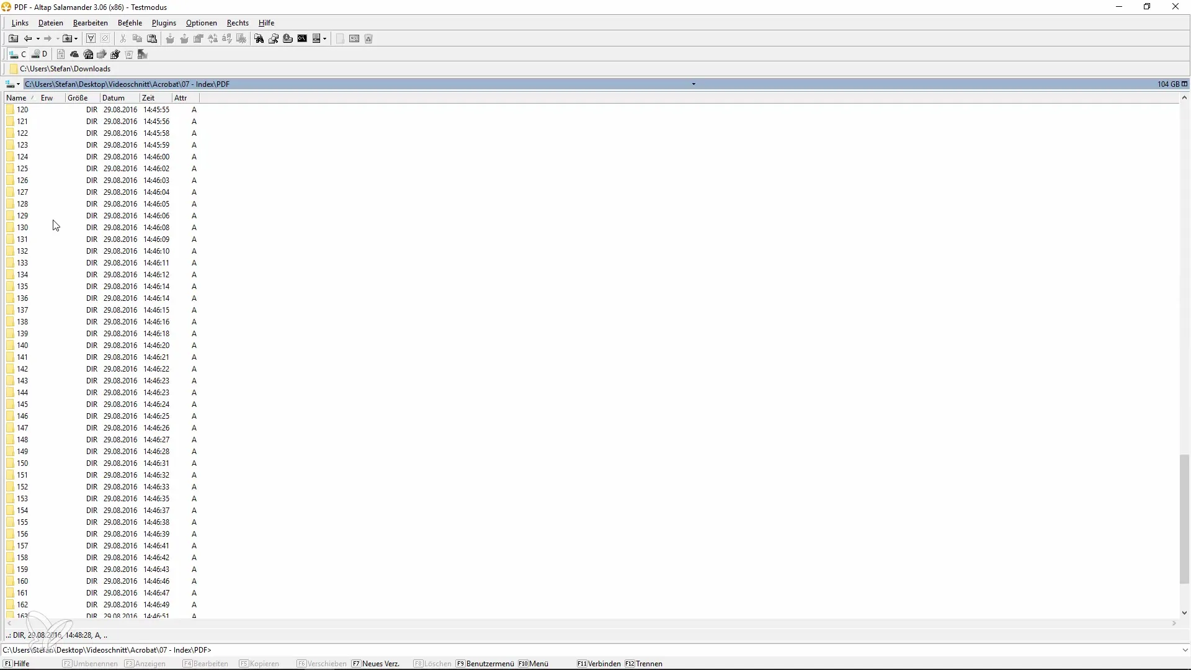Click the Cut scissors icon

(123, 38)
